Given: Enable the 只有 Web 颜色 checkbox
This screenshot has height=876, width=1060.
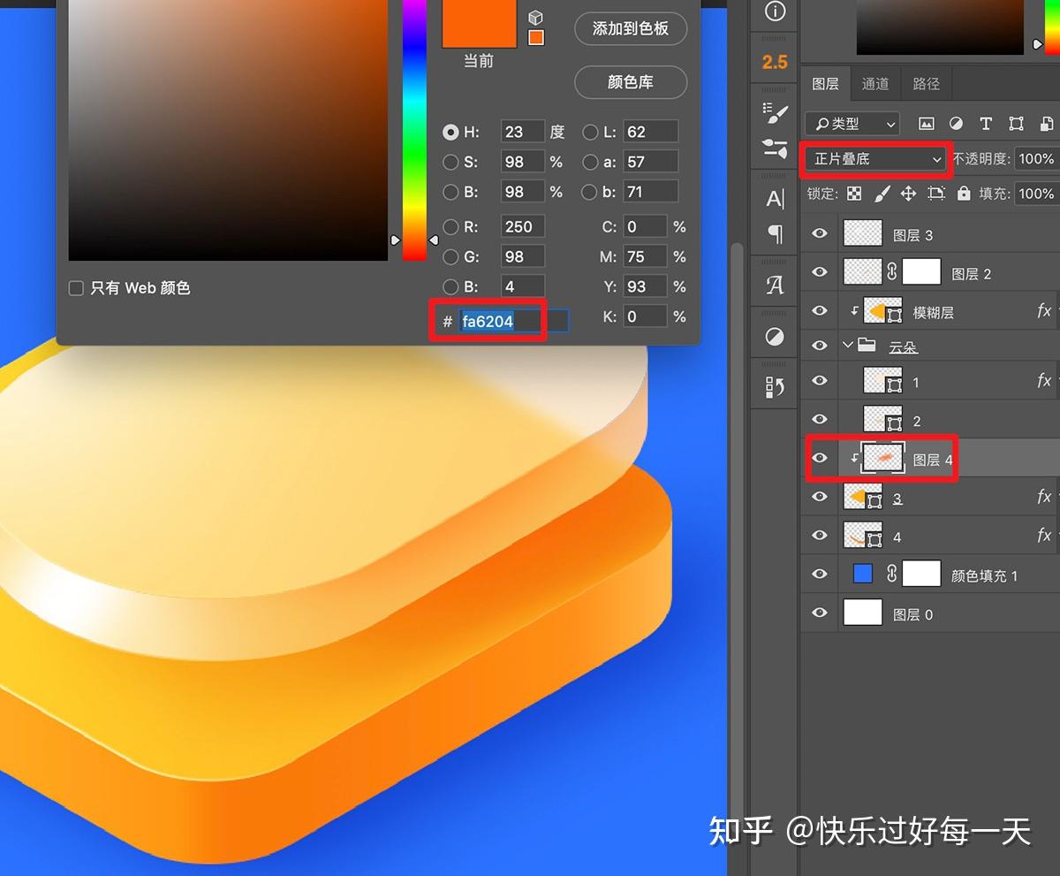Looking at the screenshot, I should coord(75,287).
